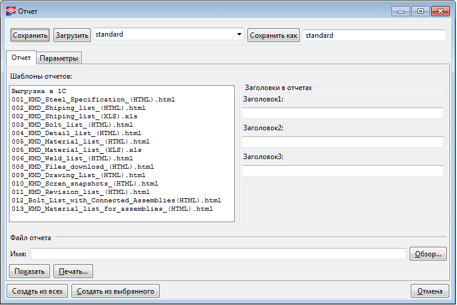Click the Заголовок1 input field
457x305 pixels.
click(342, 113)
